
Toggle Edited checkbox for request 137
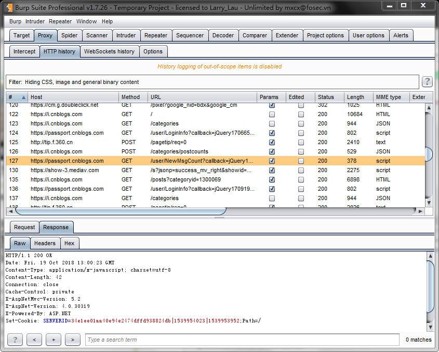pyautogui.click(x=301, y=199)
